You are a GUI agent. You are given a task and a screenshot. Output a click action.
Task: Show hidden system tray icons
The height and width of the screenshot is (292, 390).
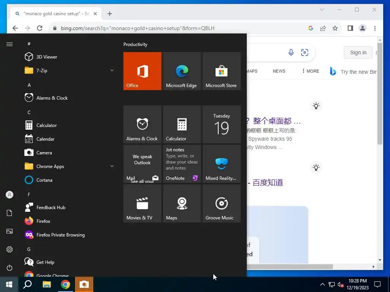coord(322,284)
